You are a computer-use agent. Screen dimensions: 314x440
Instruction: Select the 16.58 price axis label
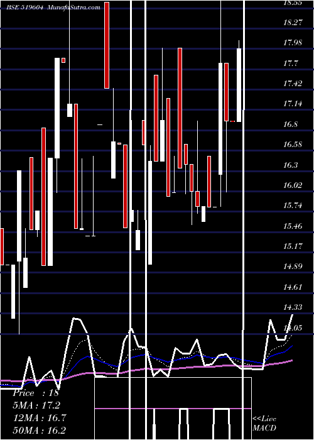point(293,145)
